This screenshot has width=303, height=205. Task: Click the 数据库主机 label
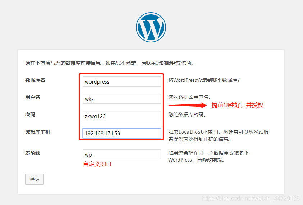click(x=38, y=132)
